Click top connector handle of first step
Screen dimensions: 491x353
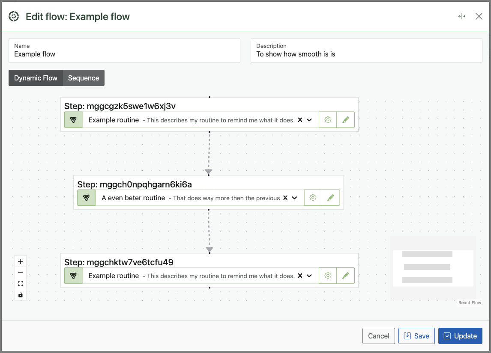210,97
